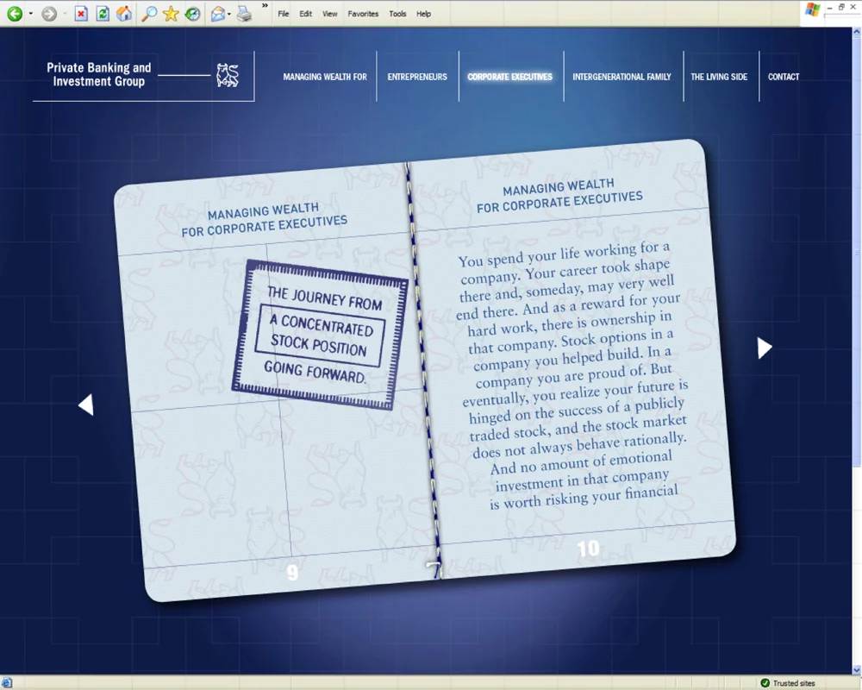Open the Mail button dropdown arrow
The image size is (862, 690).
tap(229, 14)
